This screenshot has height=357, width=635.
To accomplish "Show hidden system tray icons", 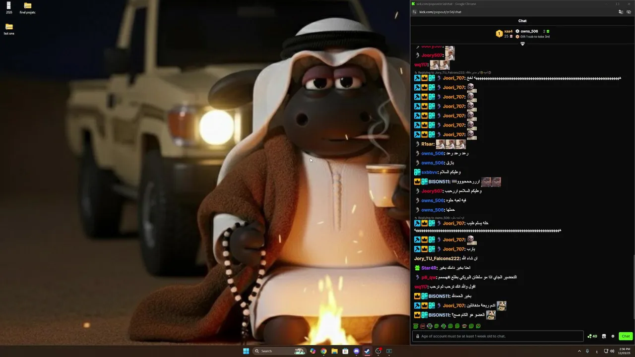I will pos(579,351).
